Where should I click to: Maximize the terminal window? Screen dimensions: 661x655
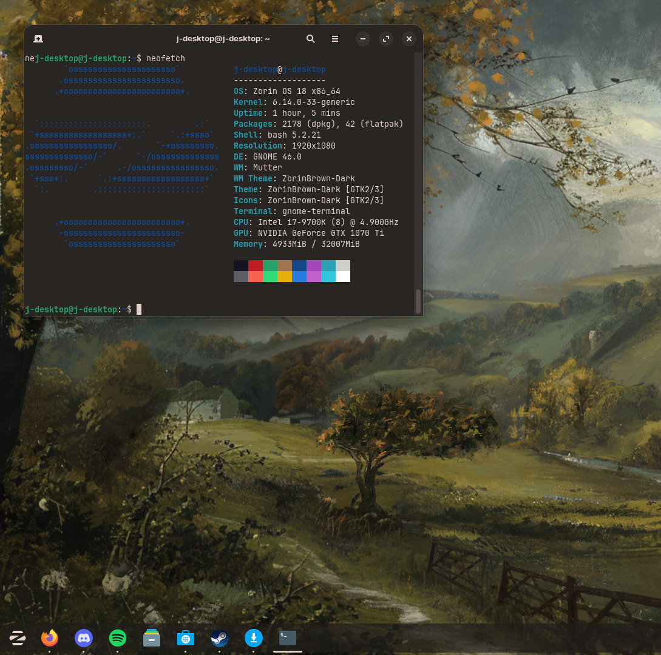pyautogui.click(x=386, y=39)
